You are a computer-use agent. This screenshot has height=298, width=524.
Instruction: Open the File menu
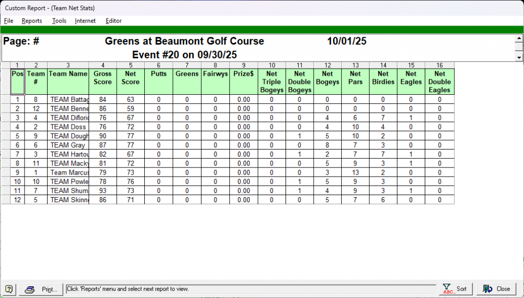click(x=9, y=21)
